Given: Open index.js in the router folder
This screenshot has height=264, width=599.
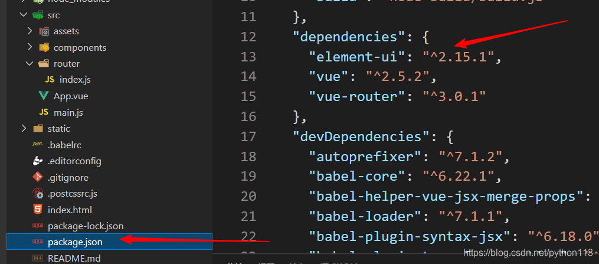Looking at the screenshot, I should click(75, 80).
